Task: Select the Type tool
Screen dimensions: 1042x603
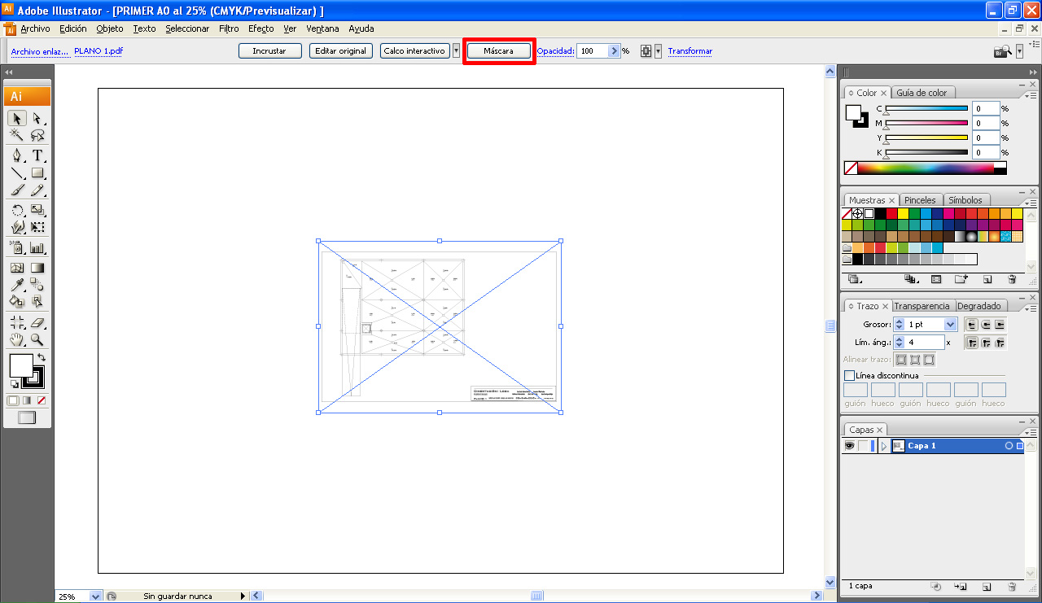Action: tap(36, 155)
